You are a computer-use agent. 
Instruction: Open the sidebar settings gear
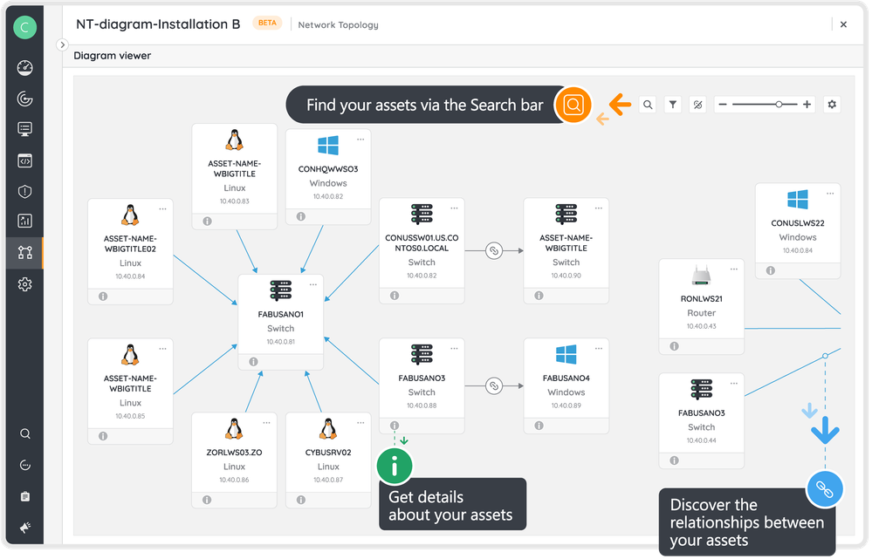coord(24,284)
